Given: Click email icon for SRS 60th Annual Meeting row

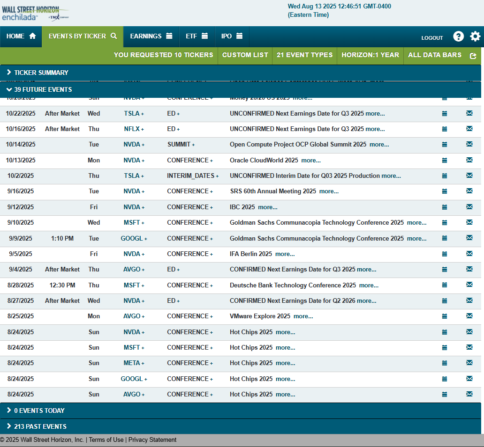Looking at the screenshot, I should (x=469, y=191).
